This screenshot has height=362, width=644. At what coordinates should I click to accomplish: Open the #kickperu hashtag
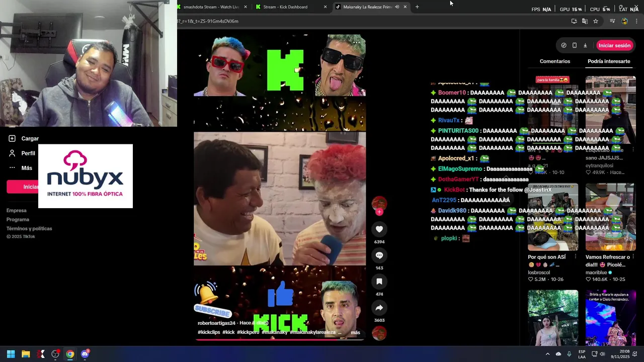coord(248,332)
